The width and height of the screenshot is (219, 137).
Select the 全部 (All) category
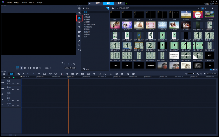coord(85,12)
